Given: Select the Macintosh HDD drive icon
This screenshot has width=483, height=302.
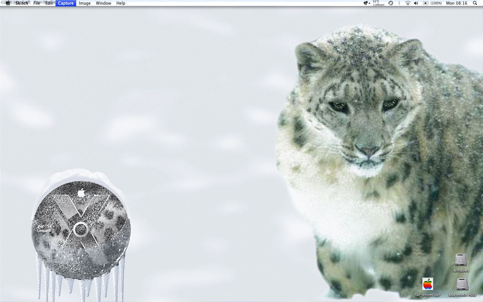Looking at the screenshot, I should [462, 284].
